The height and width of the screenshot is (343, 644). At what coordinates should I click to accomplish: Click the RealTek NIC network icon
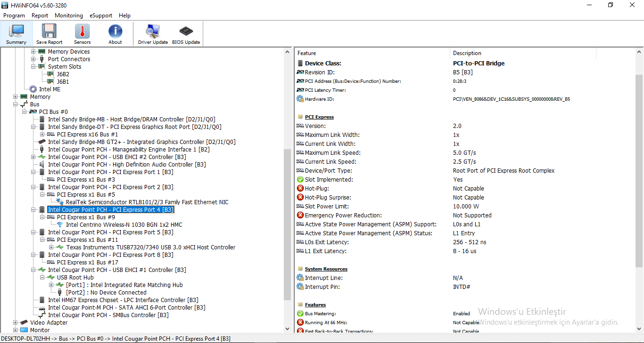(60, 202)
